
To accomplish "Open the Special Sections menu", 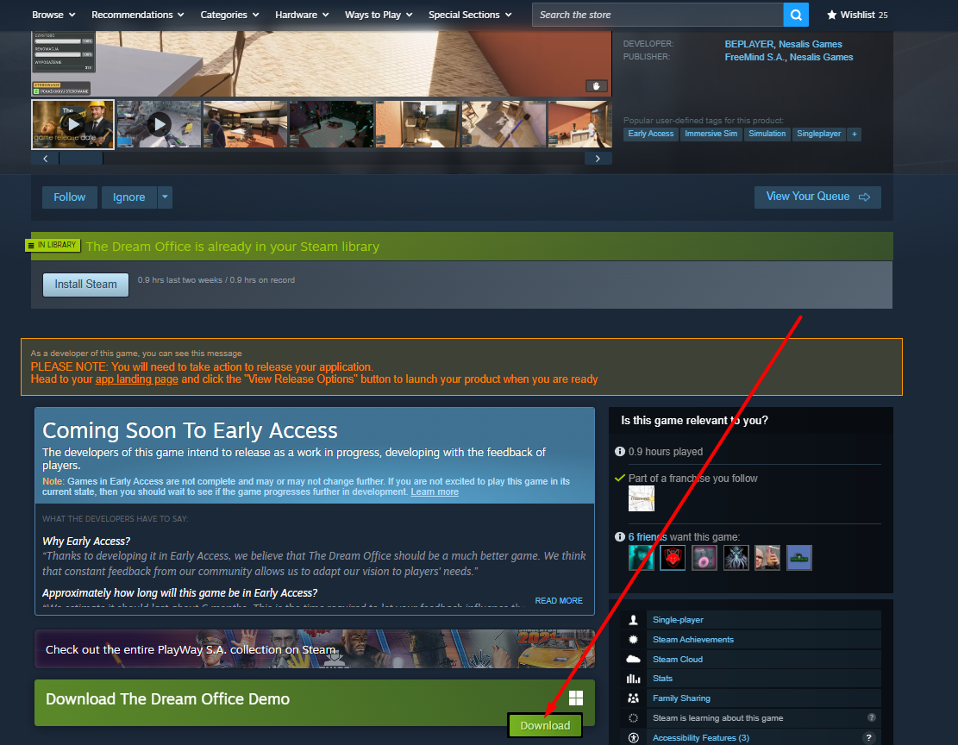I will [470, 15].
